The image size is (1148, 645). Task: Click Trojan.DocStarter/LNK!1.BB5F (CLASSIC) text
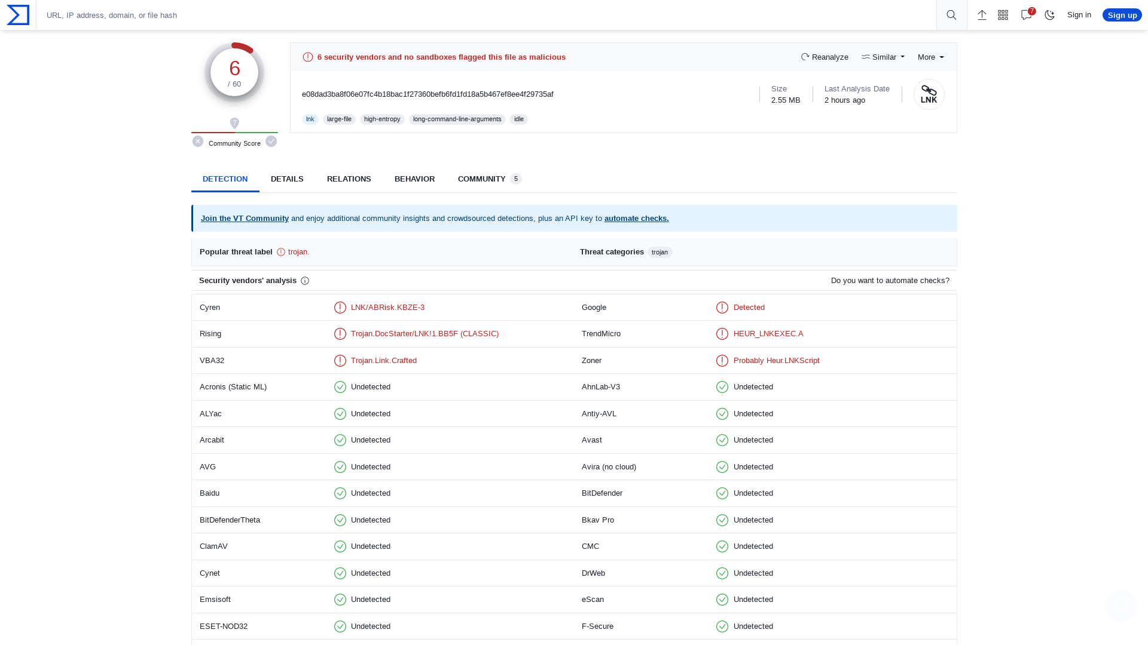tap(425, 334)
